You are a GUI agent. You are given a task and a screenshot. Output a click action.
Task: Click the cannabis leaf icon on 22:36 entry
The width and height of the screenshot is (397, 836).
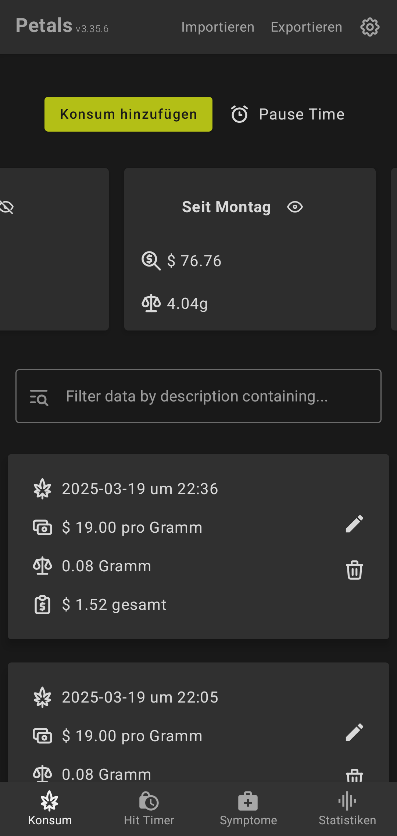(43, 489)
